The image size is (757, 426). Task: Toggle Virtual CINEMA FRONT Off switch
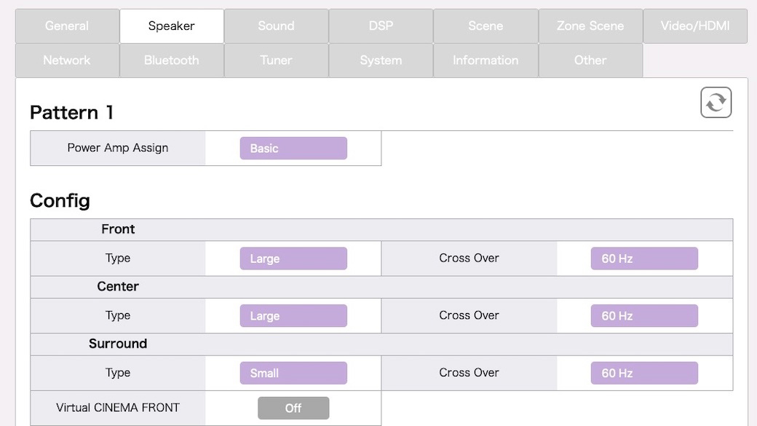(x=293, y=408)
